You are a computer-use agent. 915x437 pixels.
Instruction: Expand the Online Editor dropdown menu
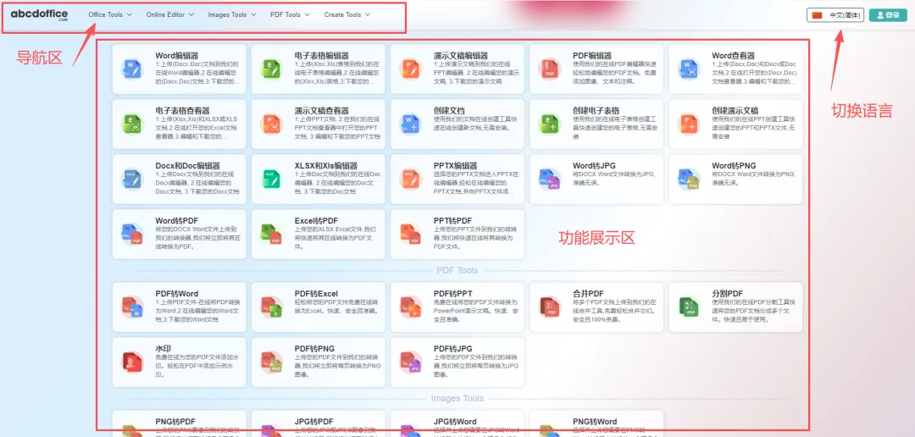[169, 14]
